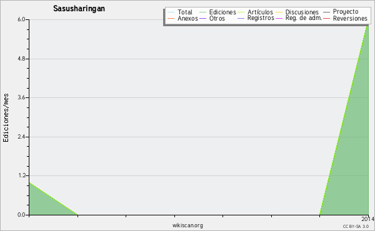Click the Ediciones legend label
This screenshot has width=375, height=231.
[x=222, y=12]
